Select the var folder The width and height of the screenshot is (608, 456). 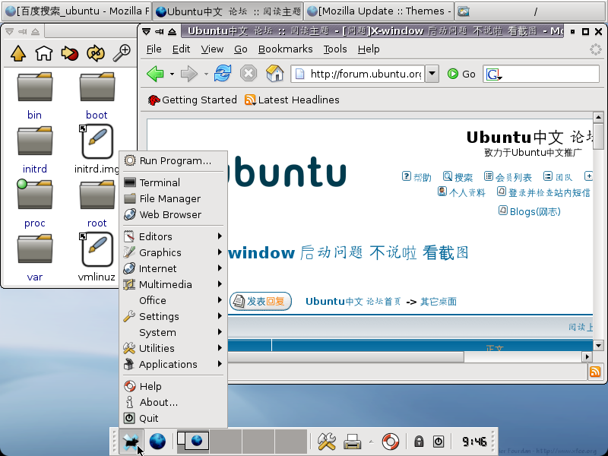point(34,258)
